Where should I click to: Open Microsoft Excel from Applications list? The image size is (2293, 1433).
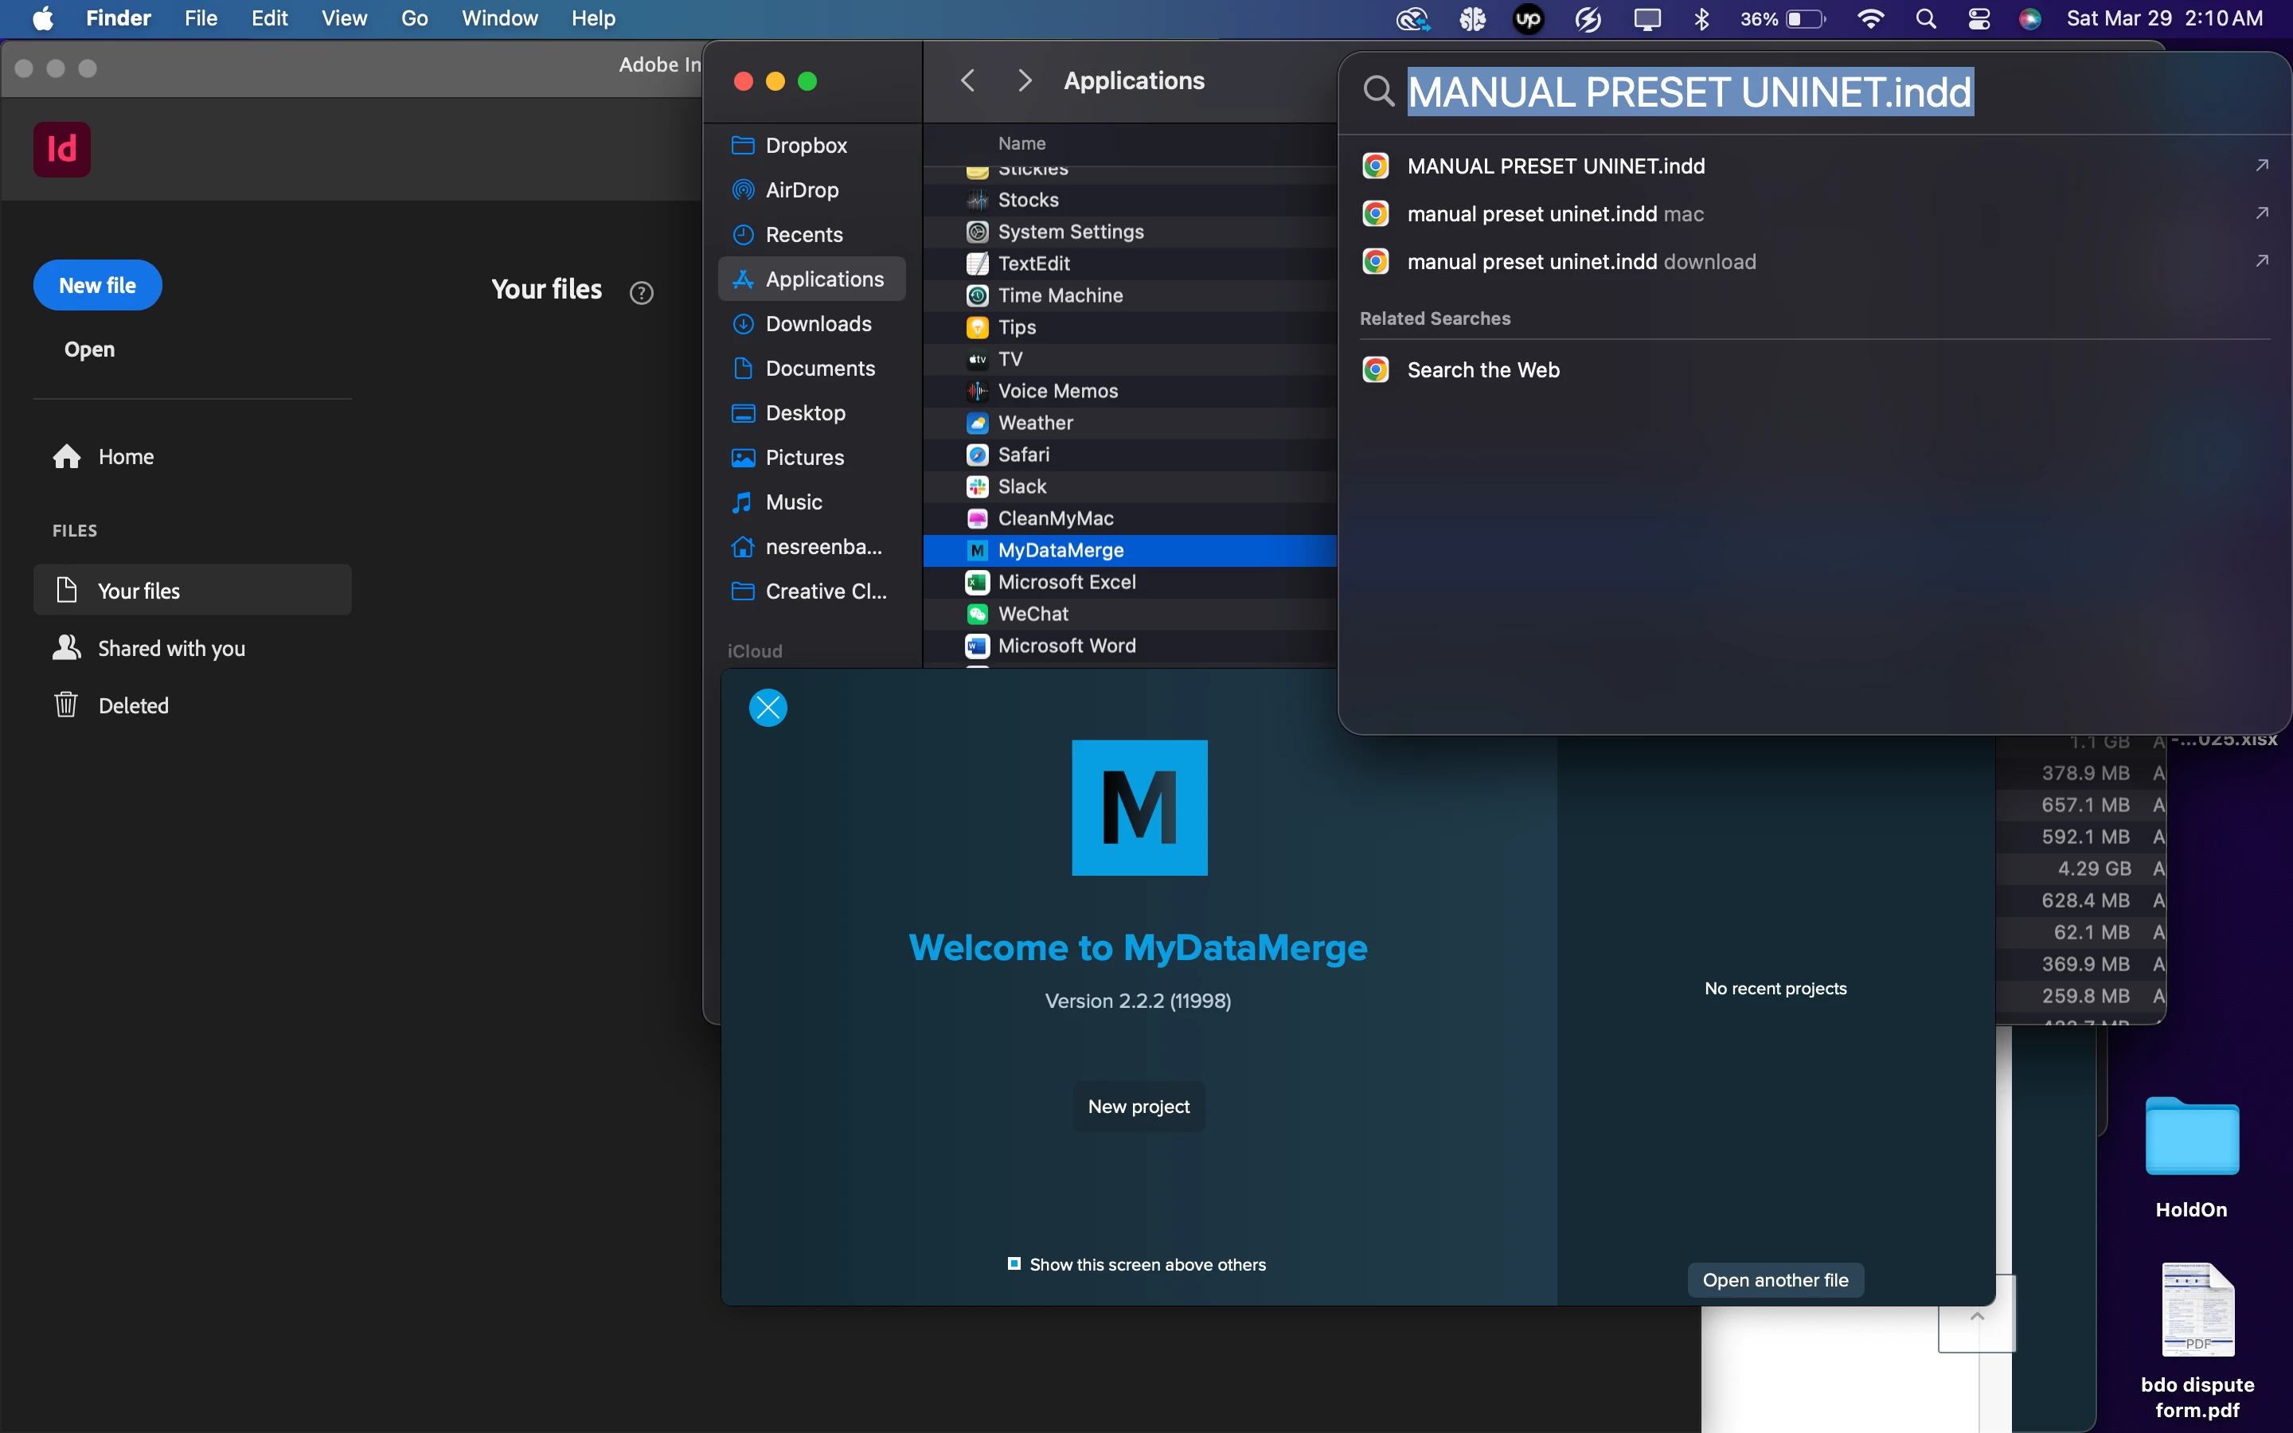pos(1066,582)
